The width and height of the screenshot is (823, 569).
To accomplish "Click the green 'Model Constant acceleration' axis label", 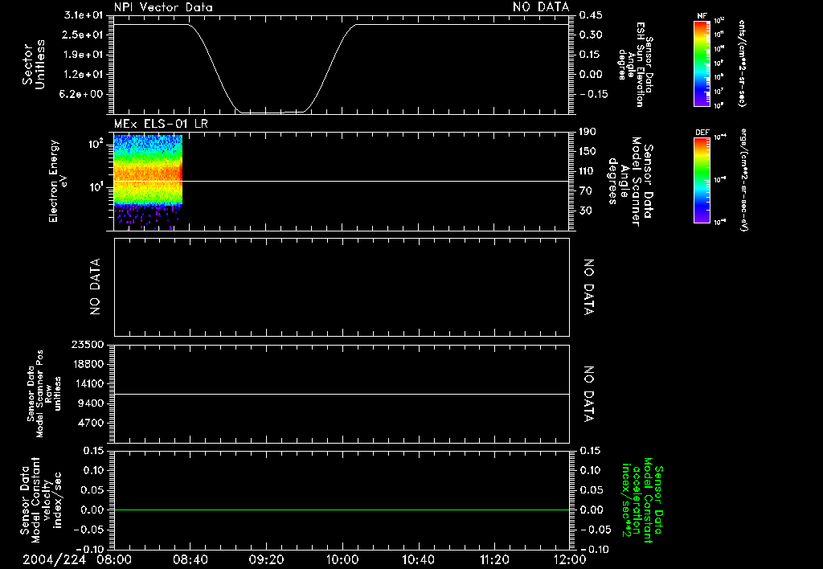I will (x=642, y=500).
